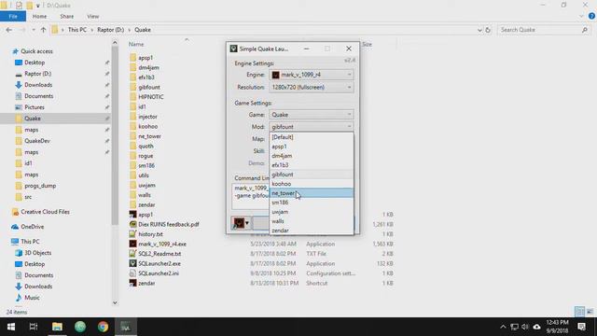Select Quick access in navigation pane

pyautogui.click(x=36, y=51)
